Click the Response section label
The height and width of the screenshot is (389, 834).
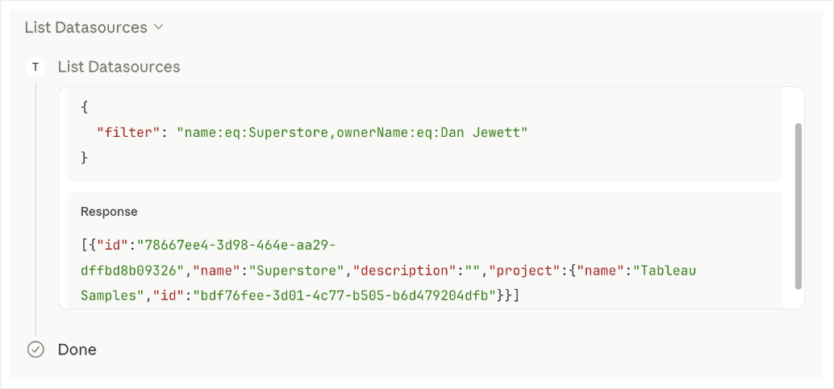[x=109, y=212]
